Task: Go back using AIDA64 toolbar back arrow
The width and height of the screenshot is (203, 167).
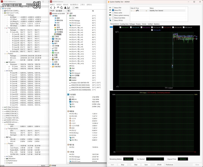Action: [51, 8]
